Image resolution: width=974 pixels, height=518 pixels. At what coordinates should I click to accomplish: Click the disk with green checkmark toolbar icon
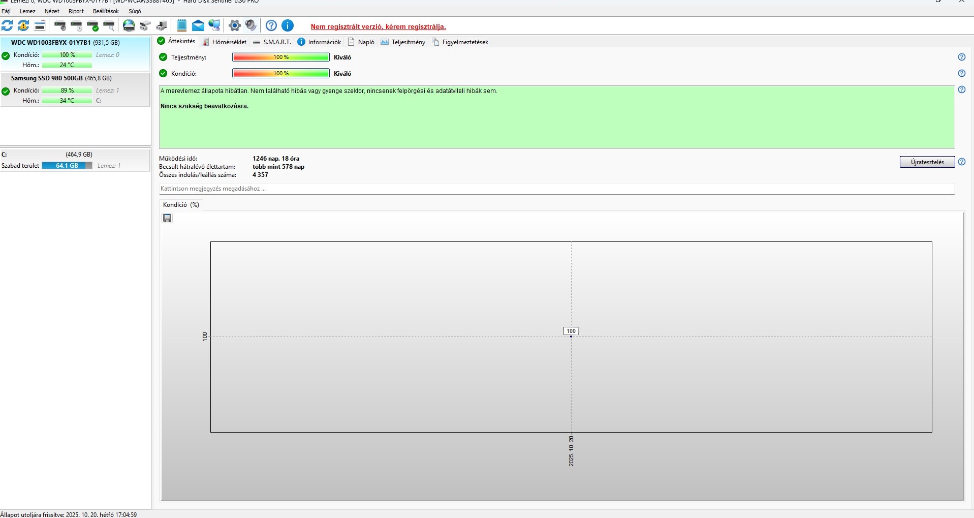(93, 25)
